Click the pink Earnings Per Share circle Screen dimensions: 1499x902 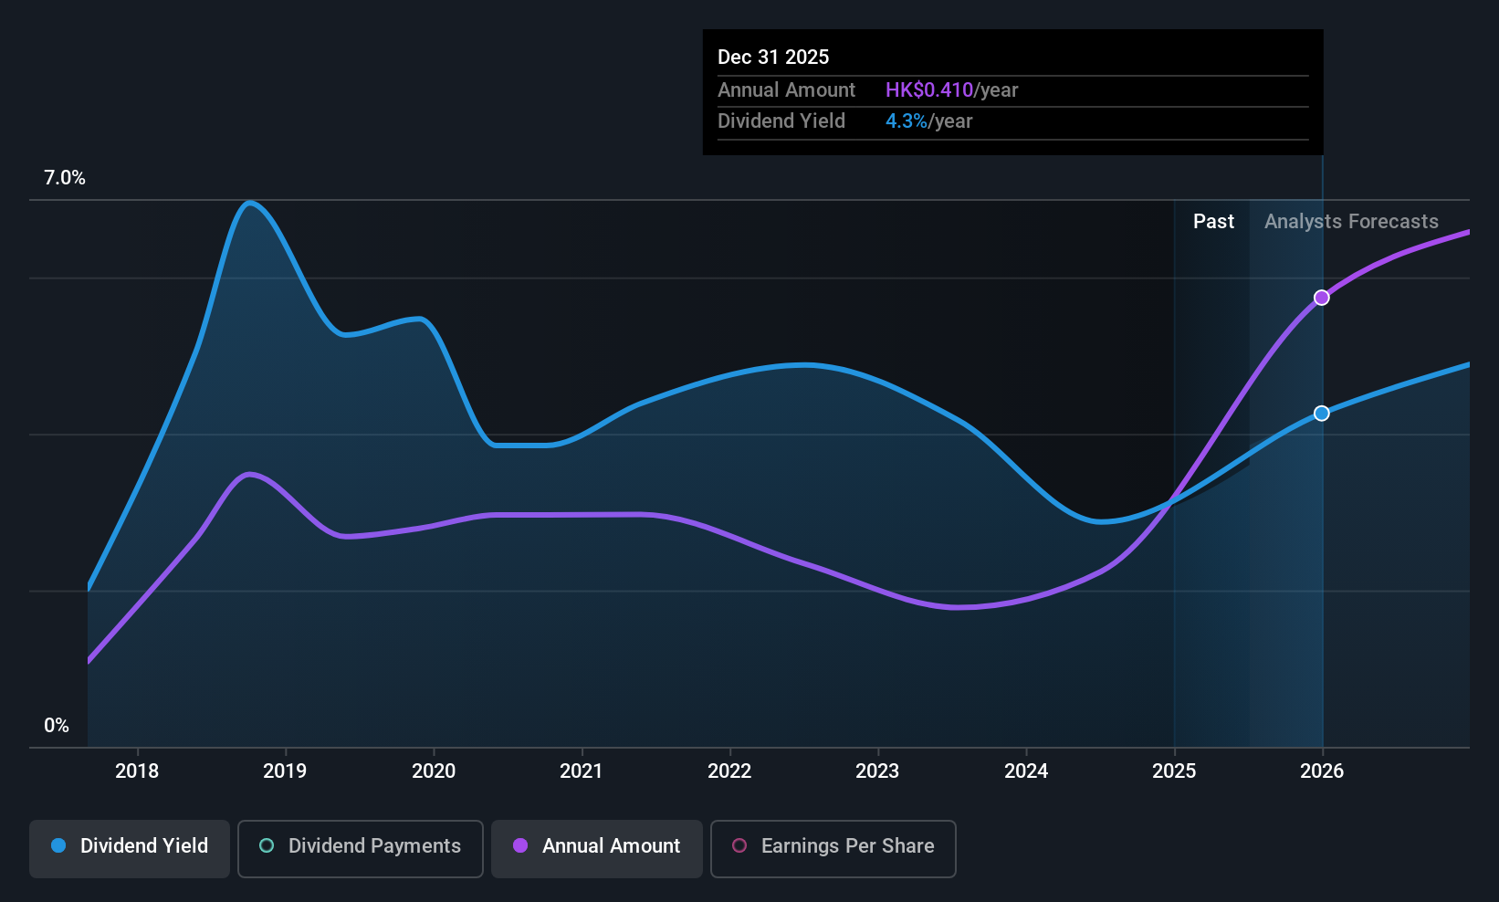[x=739, y=845]
